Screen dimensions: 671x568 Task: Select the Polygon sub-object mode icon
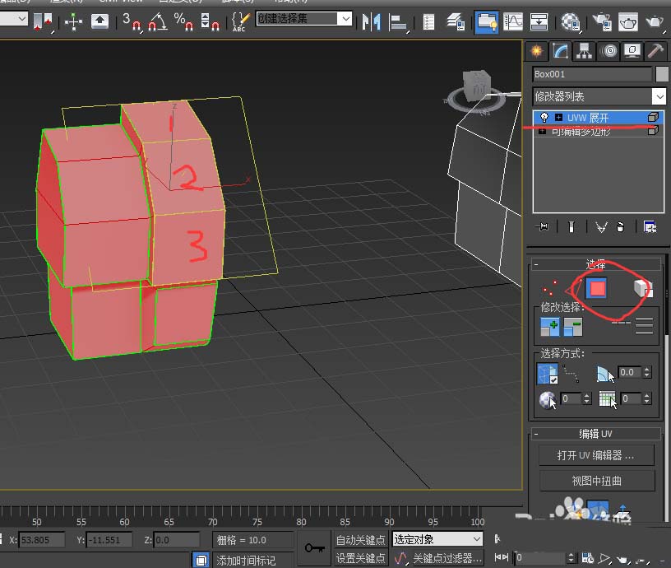pyautogui.click(x=596, y=288)
